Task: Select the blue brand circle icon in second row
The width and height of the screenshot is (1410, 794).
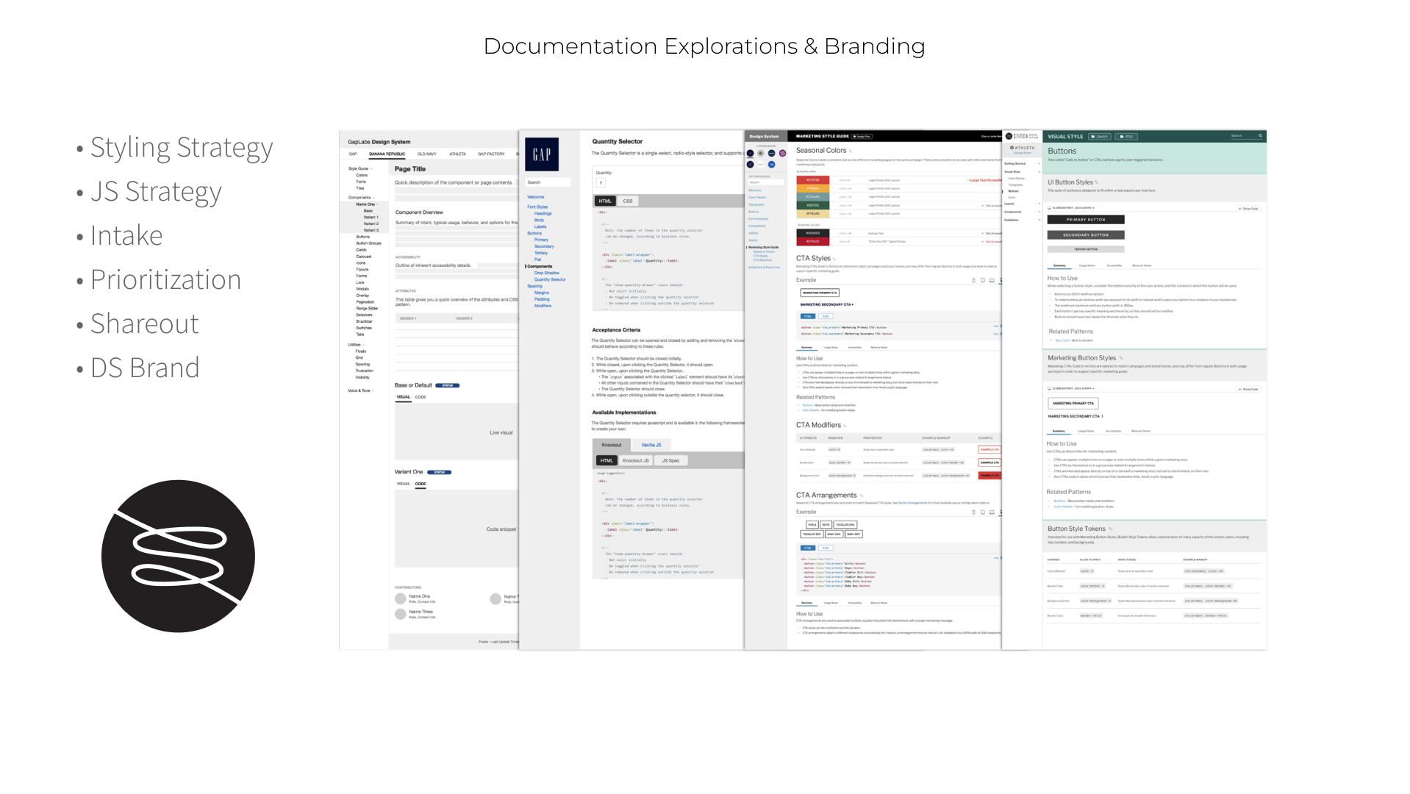Action: point(772,165)
